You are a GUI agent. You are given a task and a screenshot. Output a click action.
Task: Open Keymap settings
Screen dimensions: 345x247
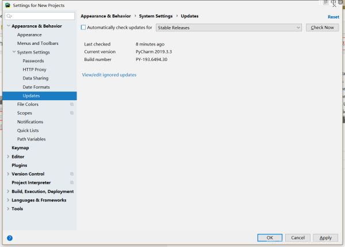pyautogui.click(x=20, y=148)
